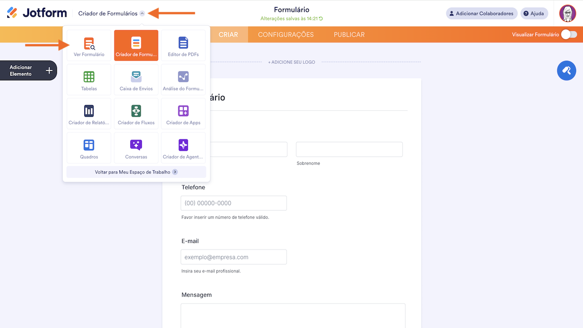Open the Análise do Formulário tile
583x328 pixels.
tap(183, 80)
